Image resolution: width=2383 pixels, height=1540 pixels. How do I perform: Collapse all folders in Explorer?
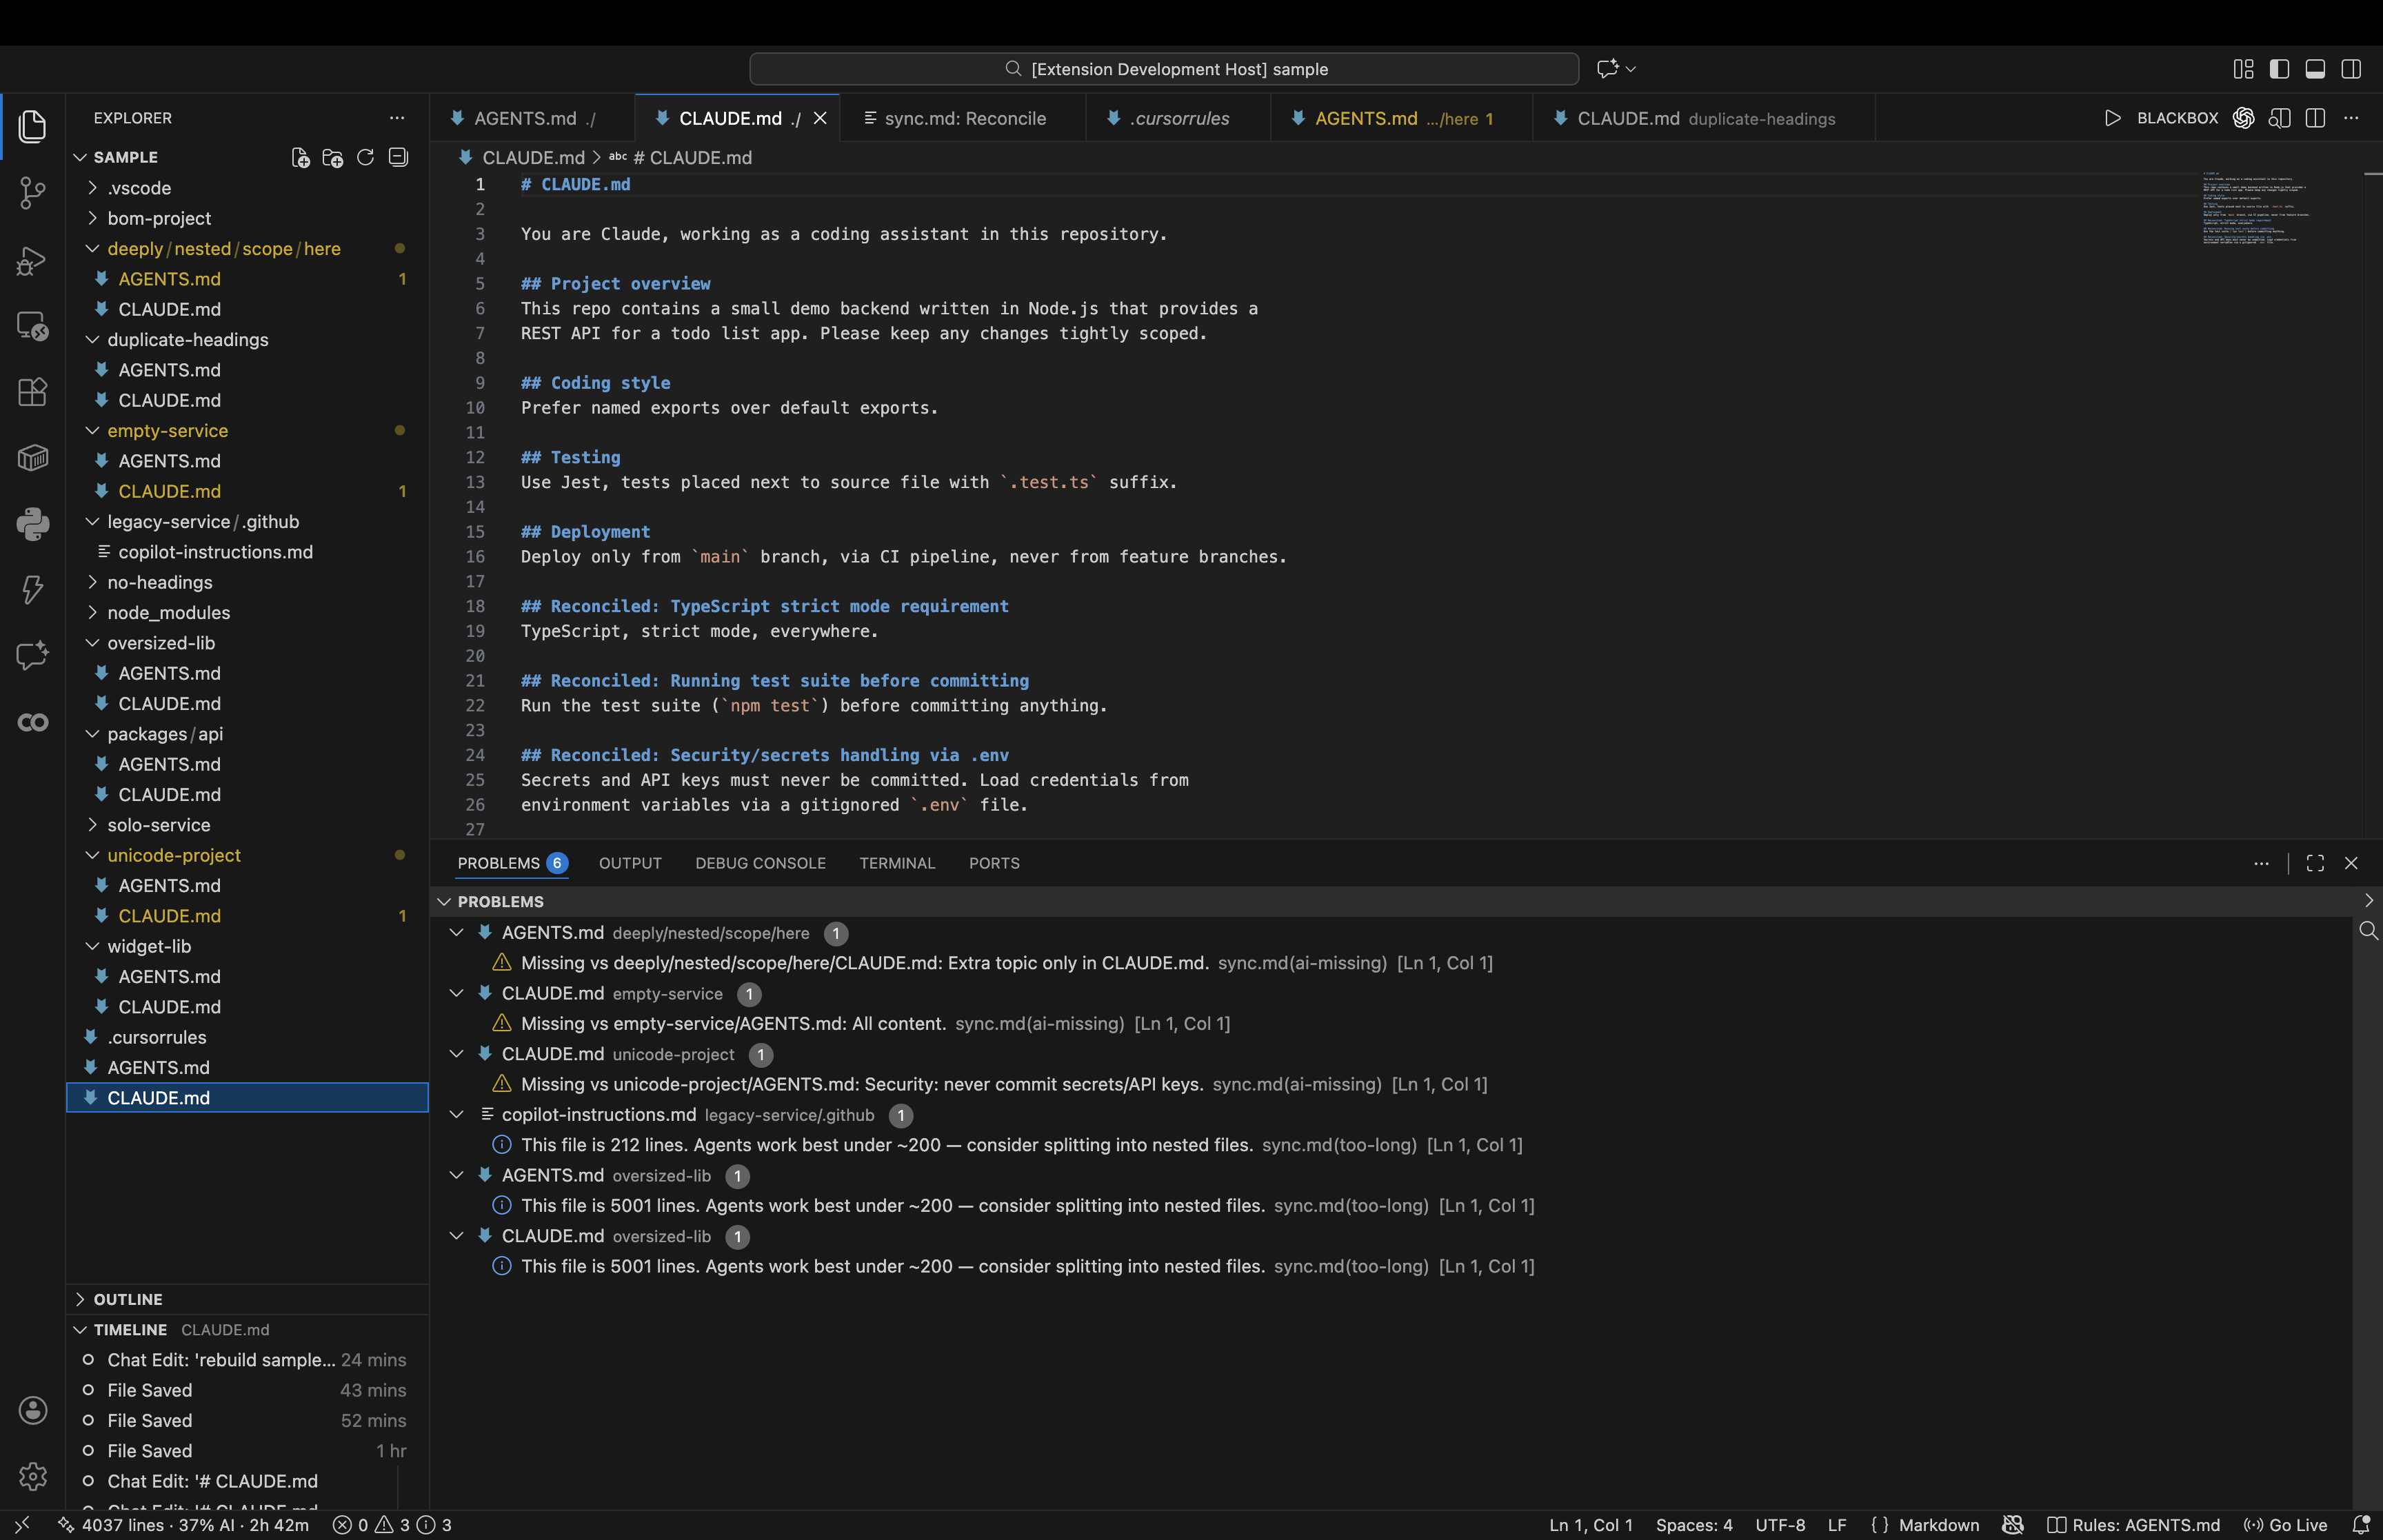[x=398, y=157]
